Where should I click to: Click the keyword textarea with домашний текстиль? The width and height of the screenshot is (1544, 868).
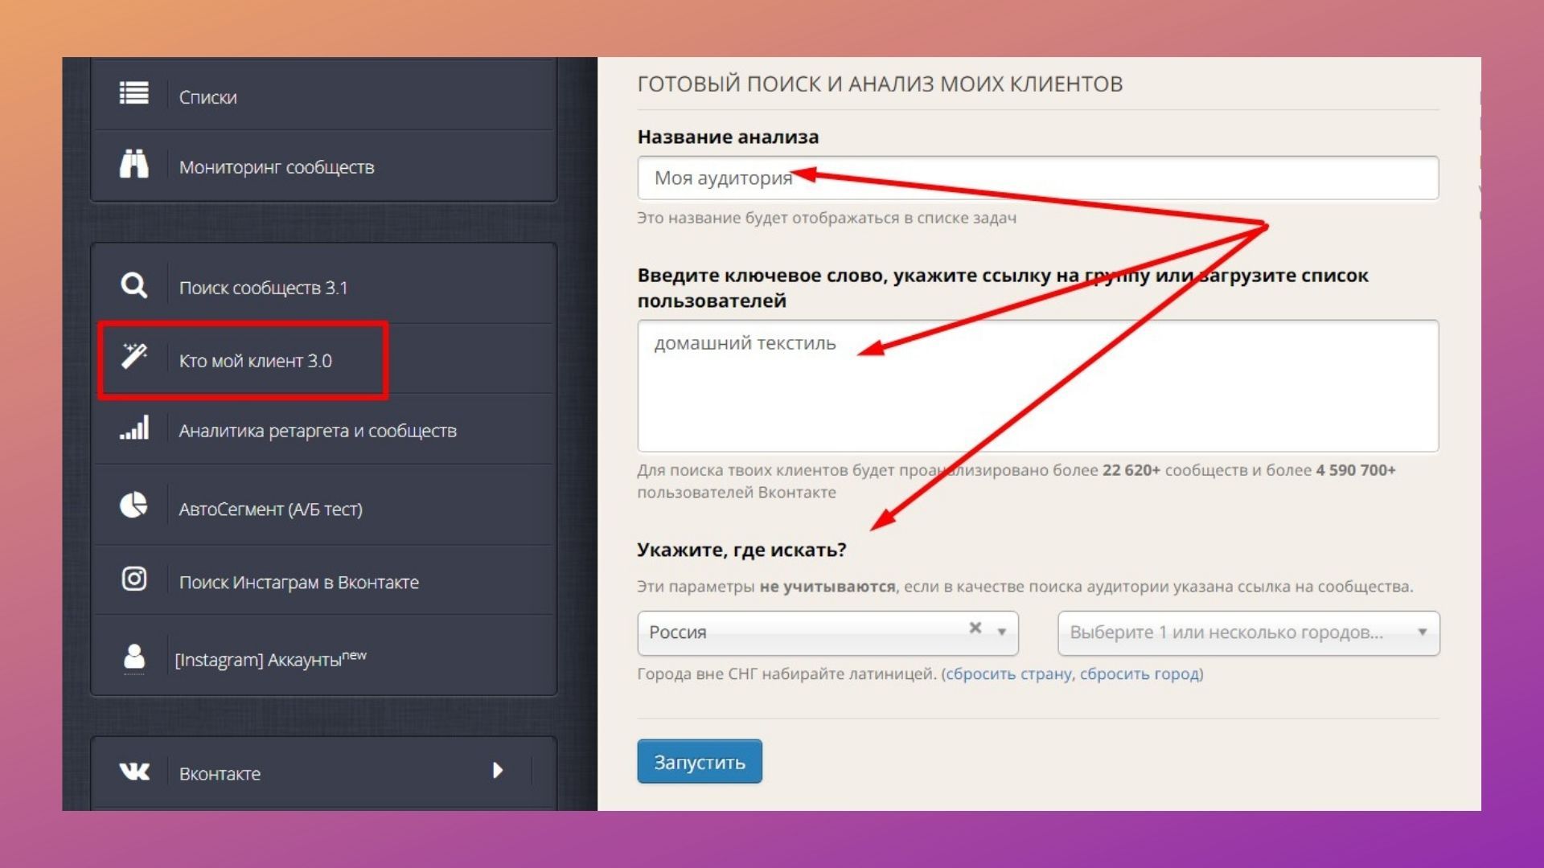pyautogui.click(x=1037, y=386)
